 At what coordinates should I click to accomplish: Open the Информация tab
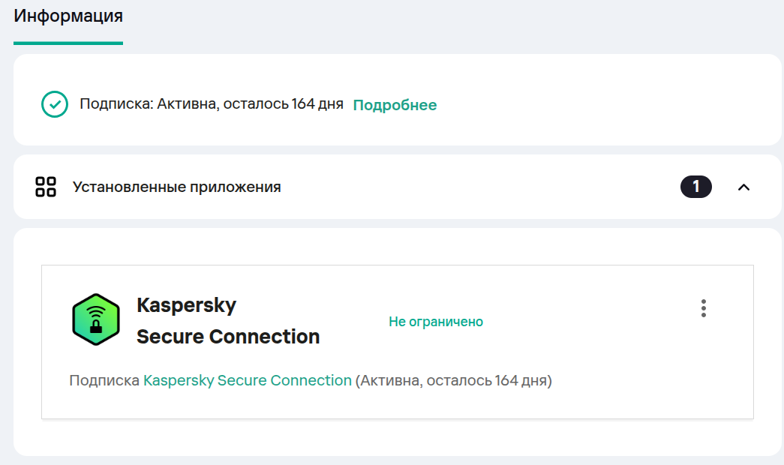click(68, 16)
